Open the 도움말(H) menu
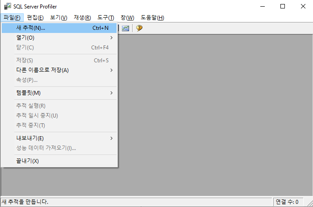Screen dimensions: 313x207 (x=152, y=18)
